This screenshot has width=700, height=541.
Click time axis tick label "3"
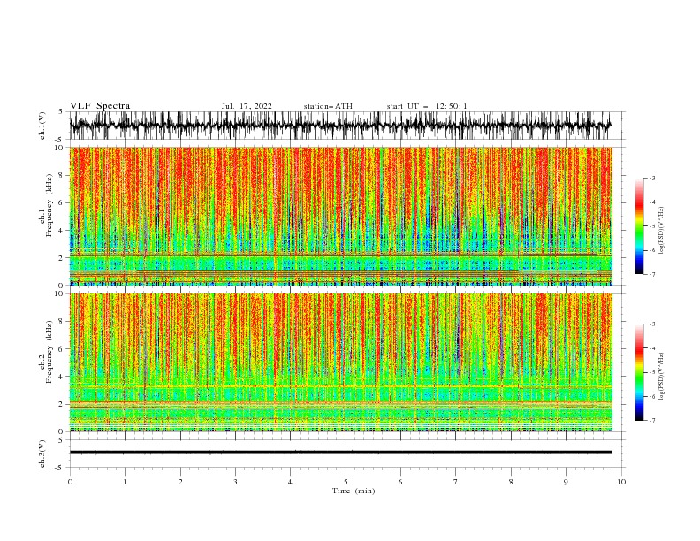(235, 482)
